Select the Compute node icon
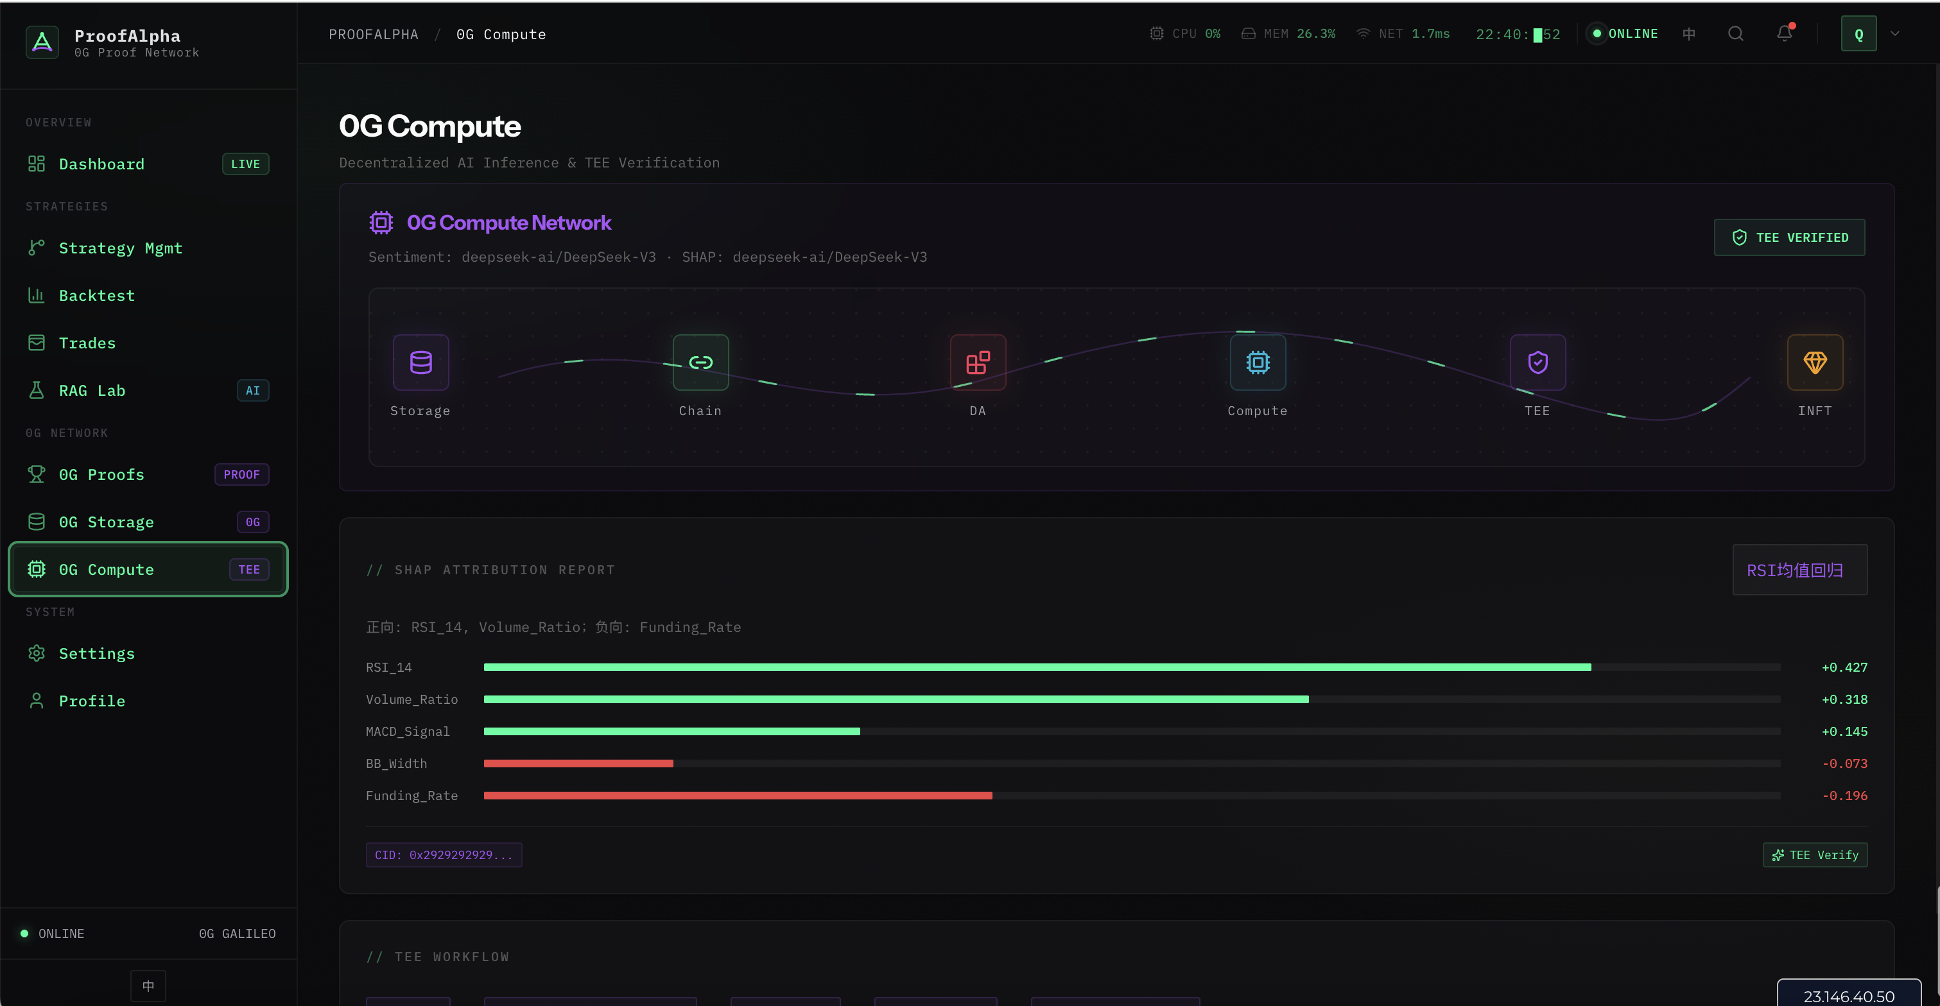The image size is (1940, 1006). click(x=1258, y=362)
